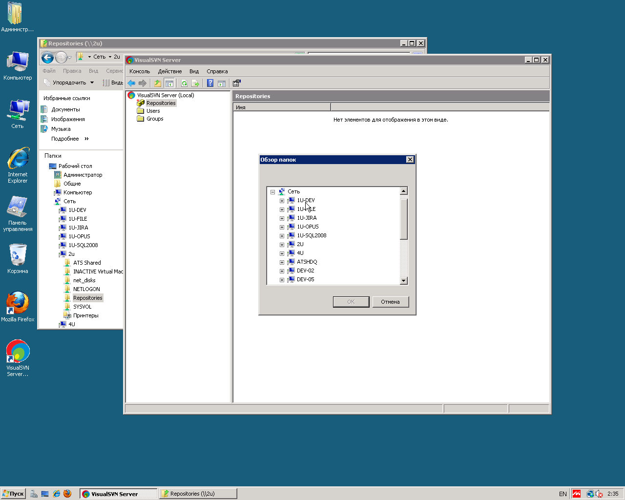
Task: Expand 4U node in folder browse dialog
Action: 282,253
